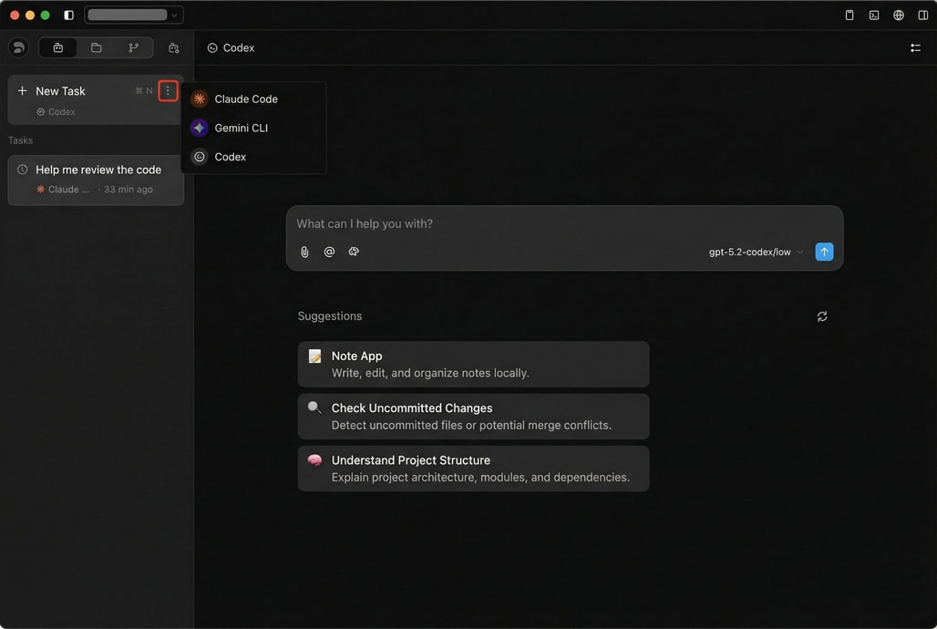This screenshot has width=937, height=629.
Task: Refresh the Suggestions list
Action: 822,316
